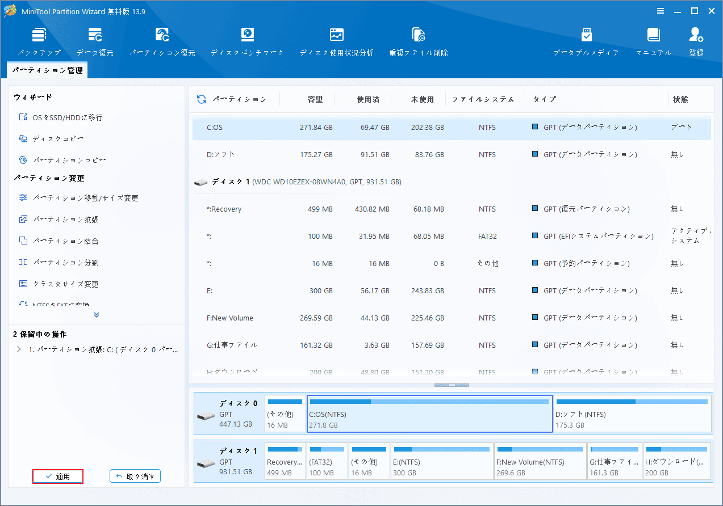Open ディスク使用状況分析
This screenshot has height=506, width=723.
[337, 41]
